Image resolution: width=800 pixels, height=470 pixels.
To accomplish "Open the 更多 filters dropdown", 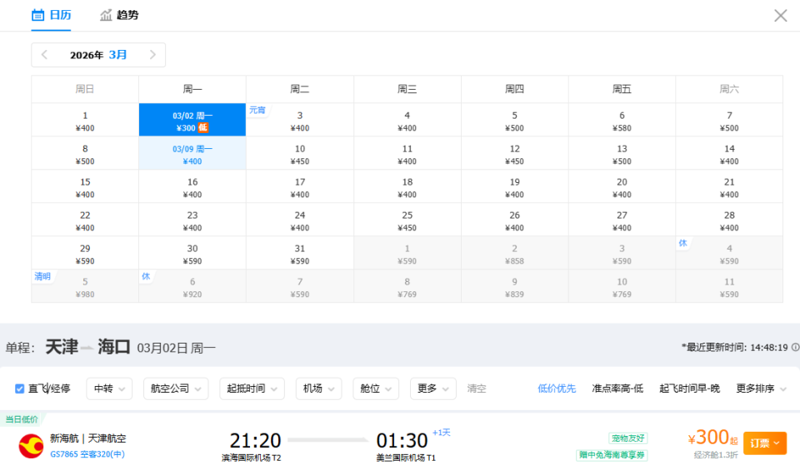I will click(x=432, y=388).
